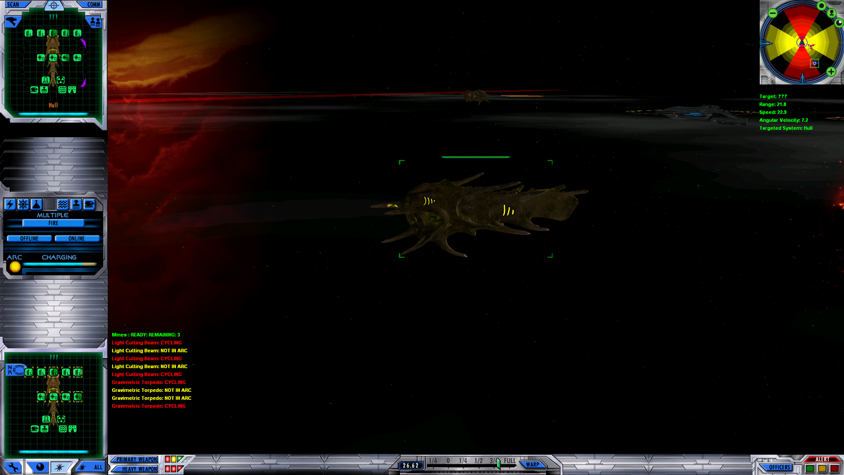This screenshot has height=475, width=844.
Task: Select the crew officers icon in the target panel
Action: click(96, 22)
